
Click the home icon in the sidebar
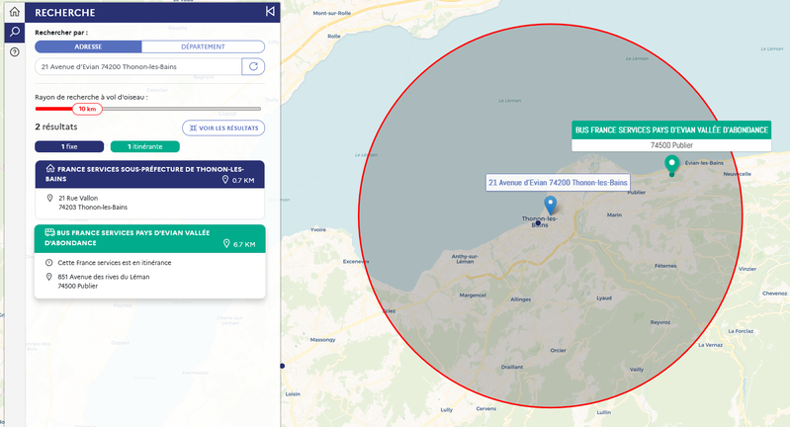coord(14,12)
